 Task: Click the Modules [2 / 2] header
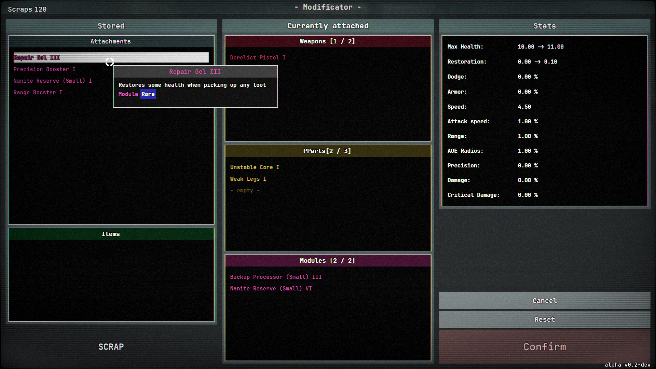327,260
